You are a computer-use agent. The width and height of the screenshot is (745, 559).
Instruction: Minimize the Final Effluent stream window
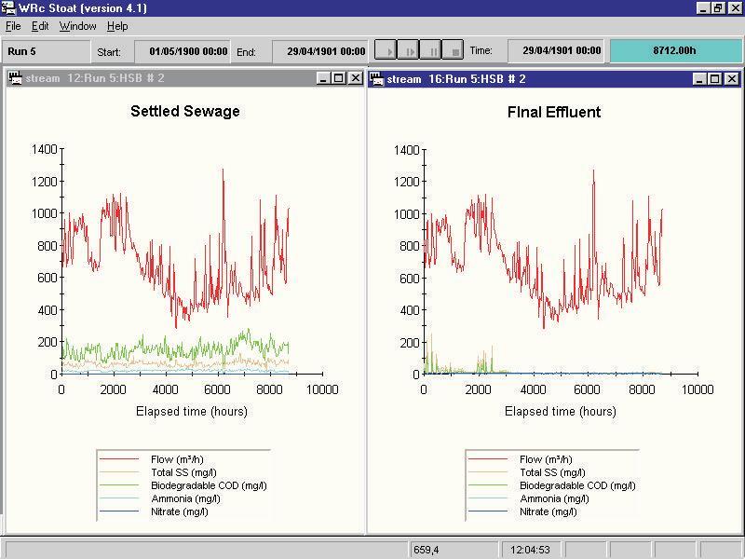point(699,79)
